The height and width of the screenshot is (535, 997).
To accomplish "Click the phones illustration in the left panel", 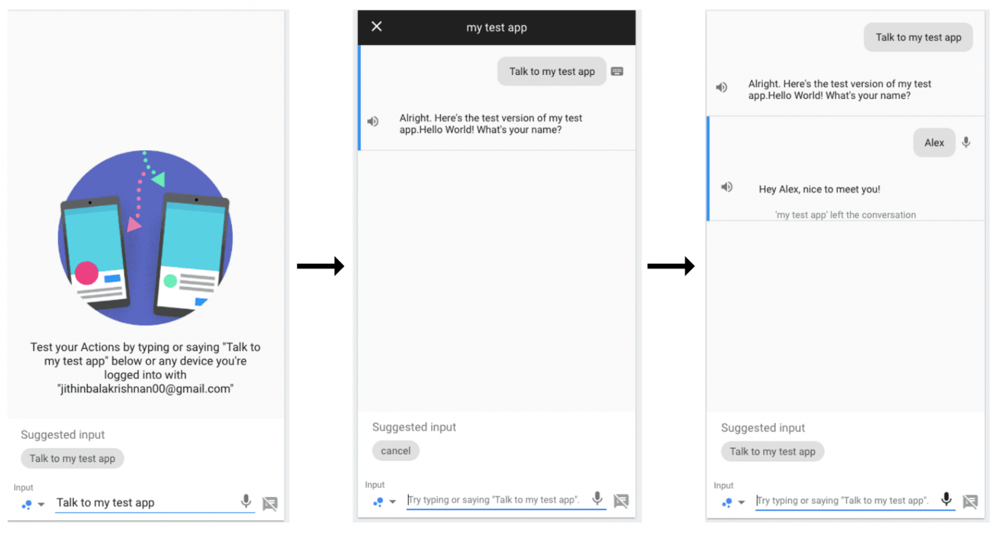I will click(x=145, y=238).
